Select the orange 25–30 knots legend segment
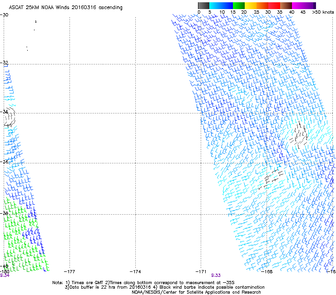 pyautogui.click(x=262, y=5)
